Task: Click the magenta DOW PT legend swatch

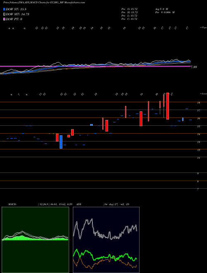Action: [5, 19]
